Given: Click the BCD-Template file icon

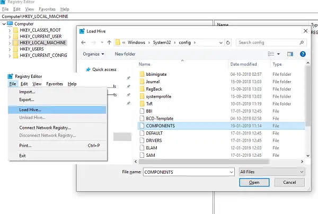Looking at the screenshot, I should pyautogui.click(x=142, y=118).
